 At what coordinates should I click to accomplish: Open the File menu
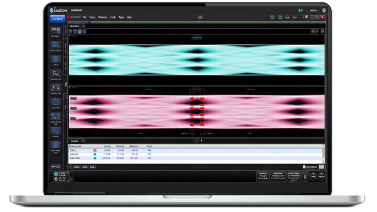click(84, 17)
